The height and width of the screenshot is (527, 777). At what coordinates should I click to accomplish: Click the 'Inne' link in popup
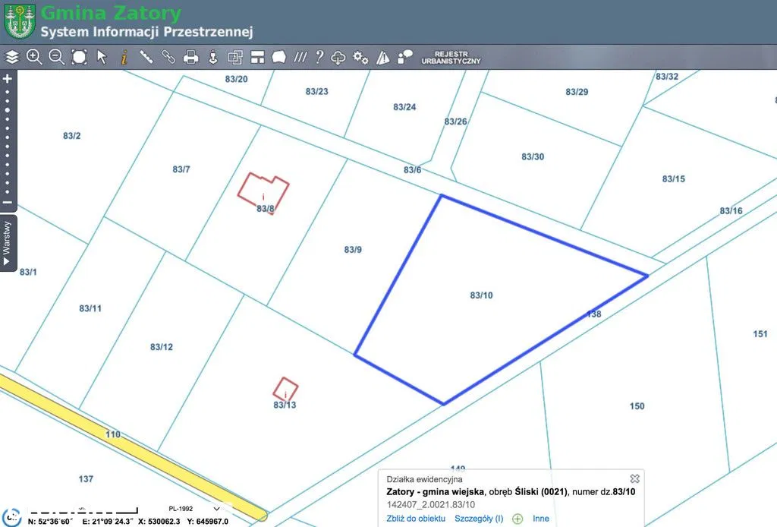pos(540,519)
